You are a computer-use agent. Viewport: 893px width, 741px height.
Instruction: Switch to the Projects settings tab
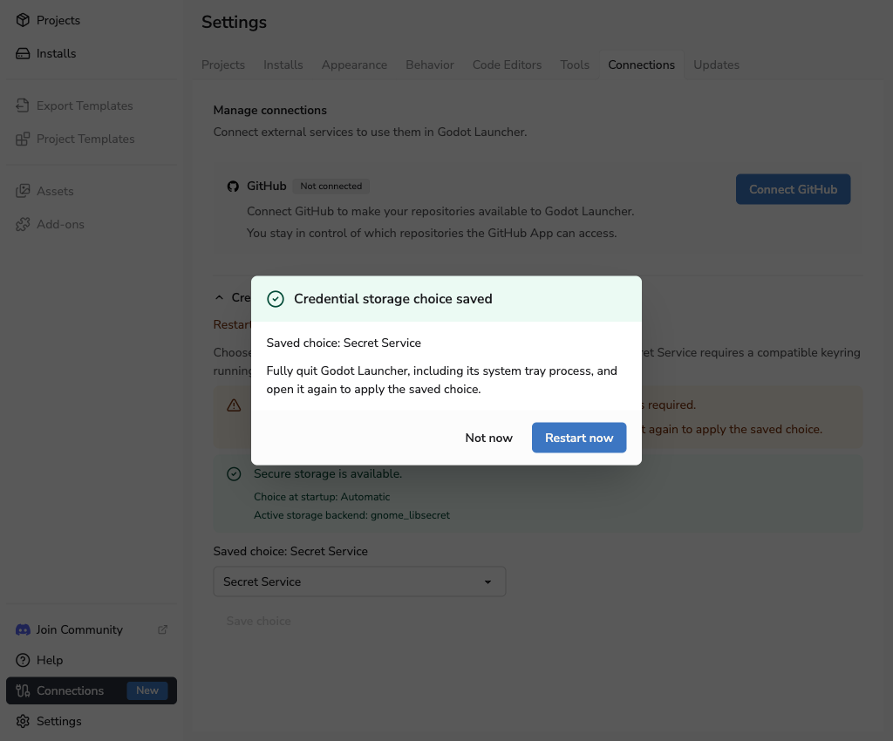(x=223, y=65)
